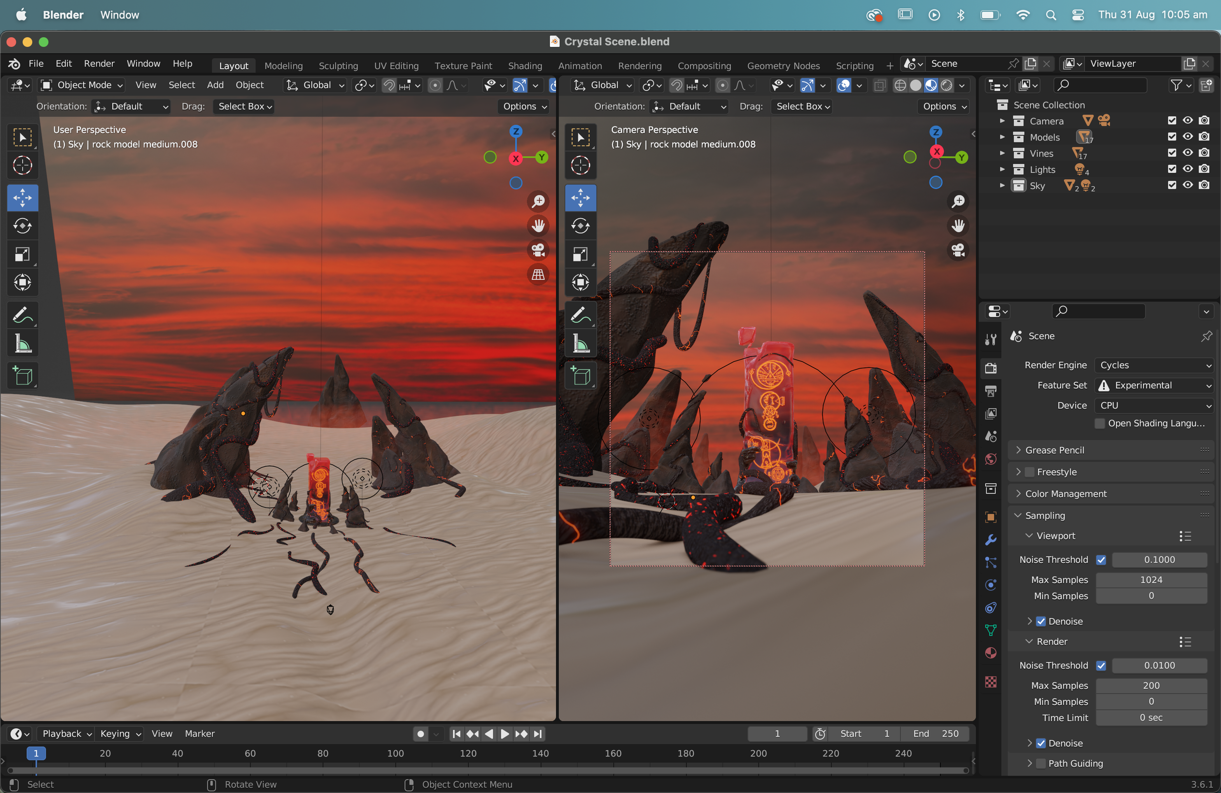Click the Render Max Samples field

pyautogui.click(x=1151, y=685)
